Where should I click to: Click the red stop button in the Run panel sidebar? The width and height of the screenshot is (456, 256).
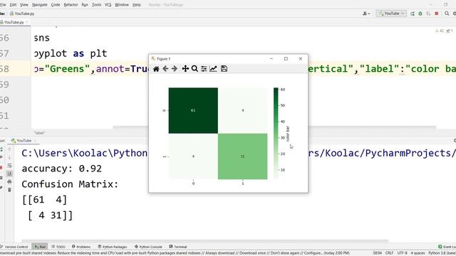[1, 168]
